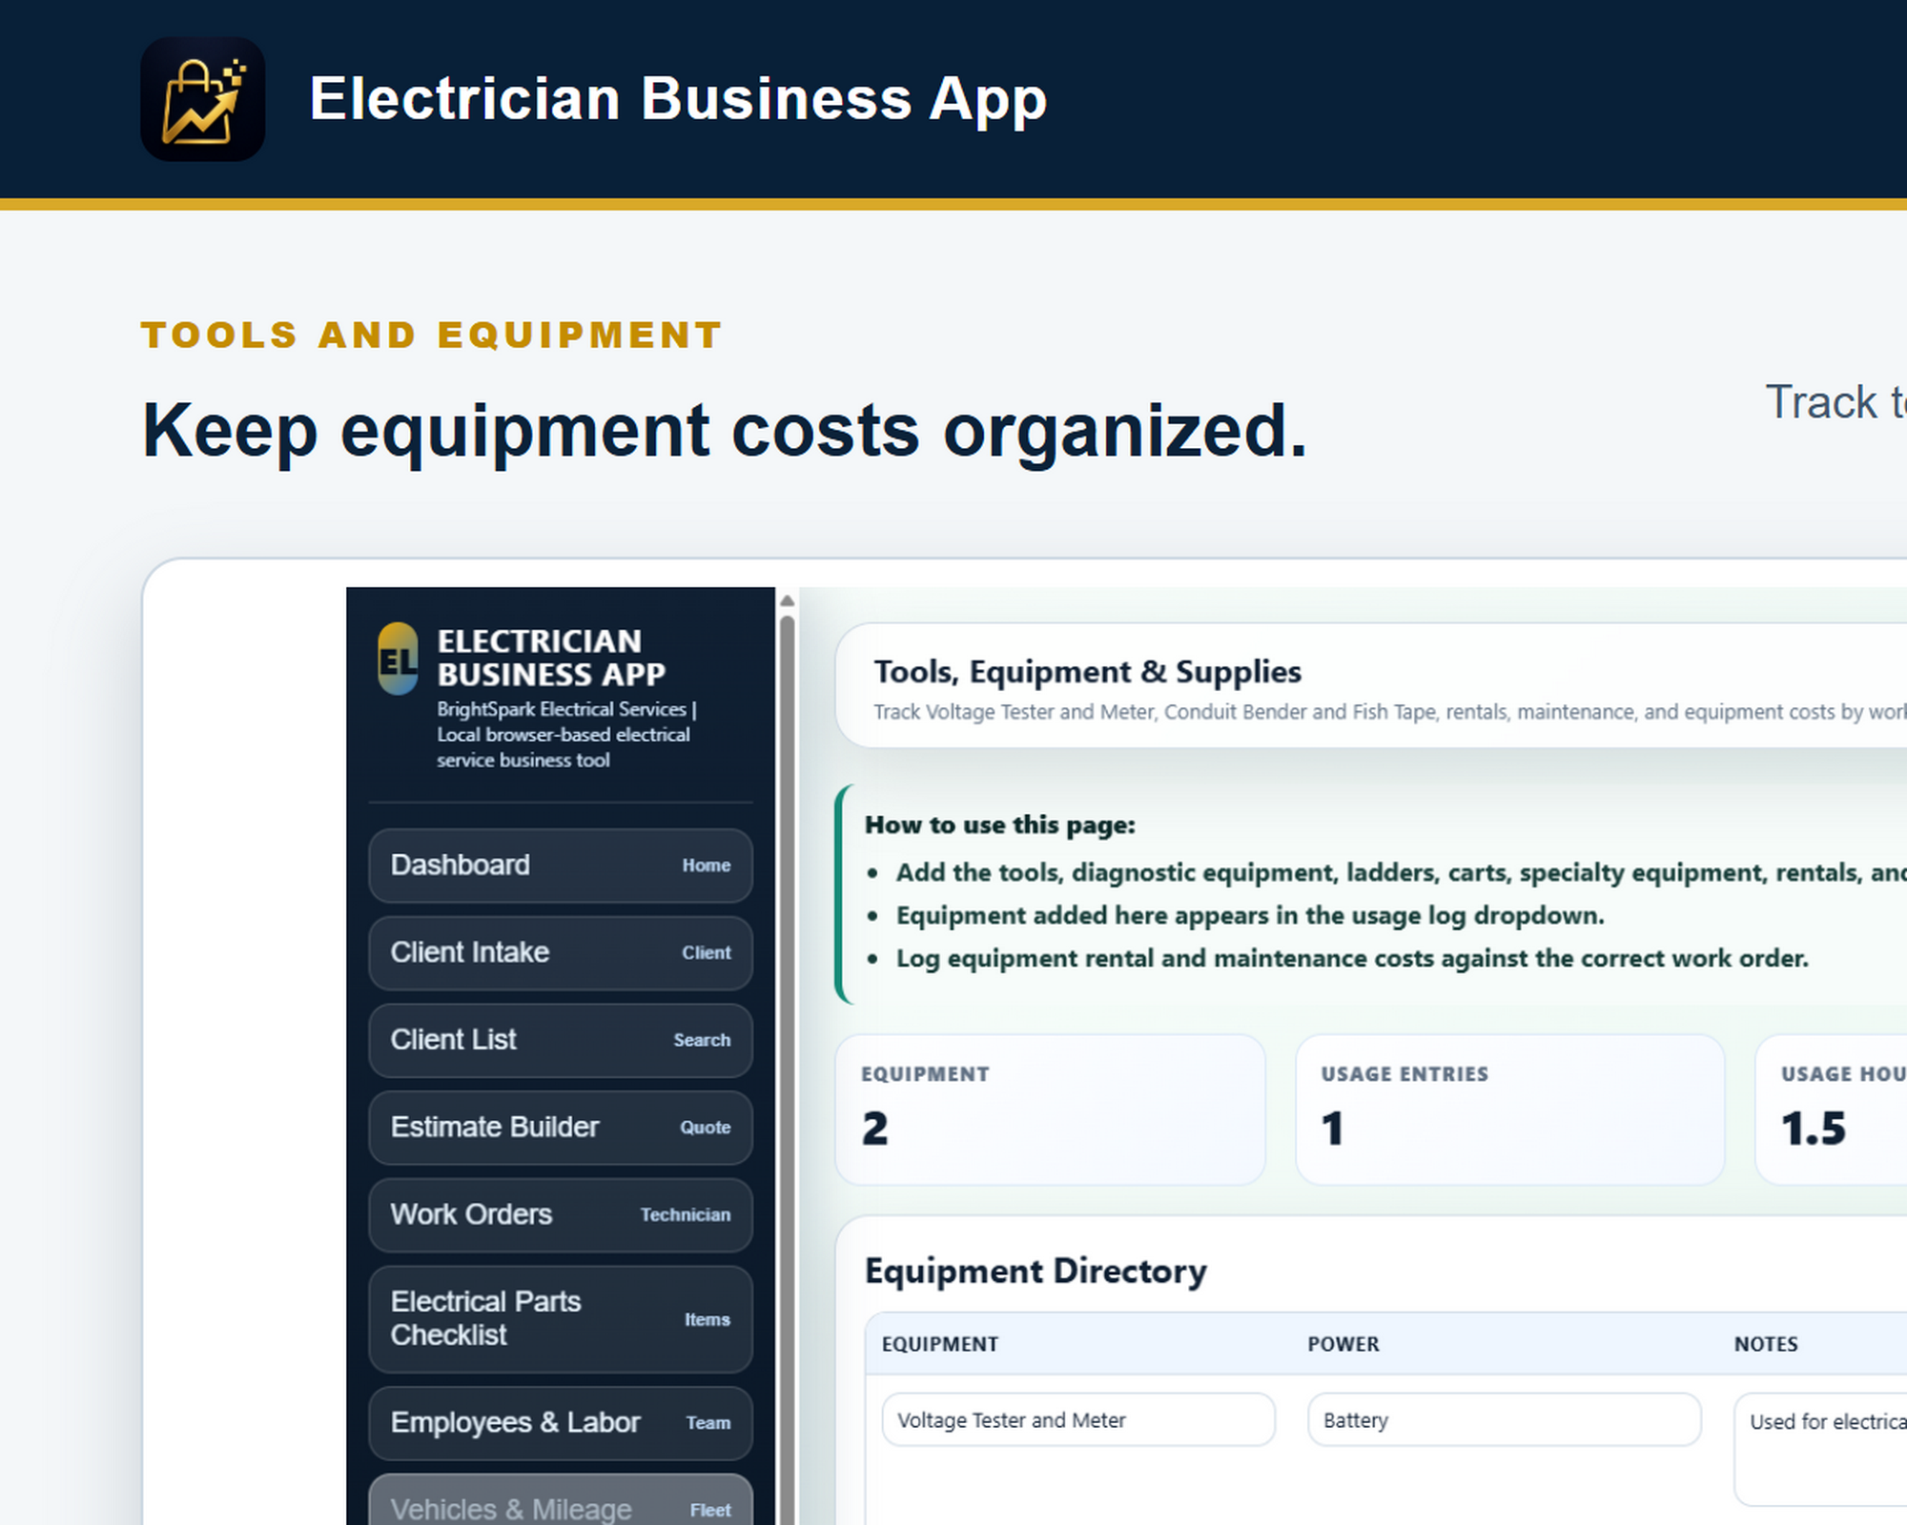The height and width of the screenshot is (1525, 1907).
Task: Edit the Voltage Tester and Meter field
Action: (1078, 1420)
